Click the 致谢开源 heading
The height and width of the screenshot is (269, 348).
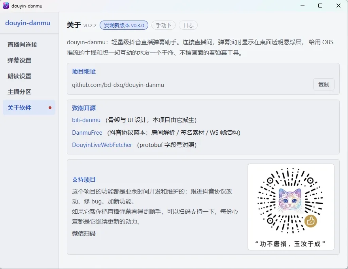click(x=84, y=108)
